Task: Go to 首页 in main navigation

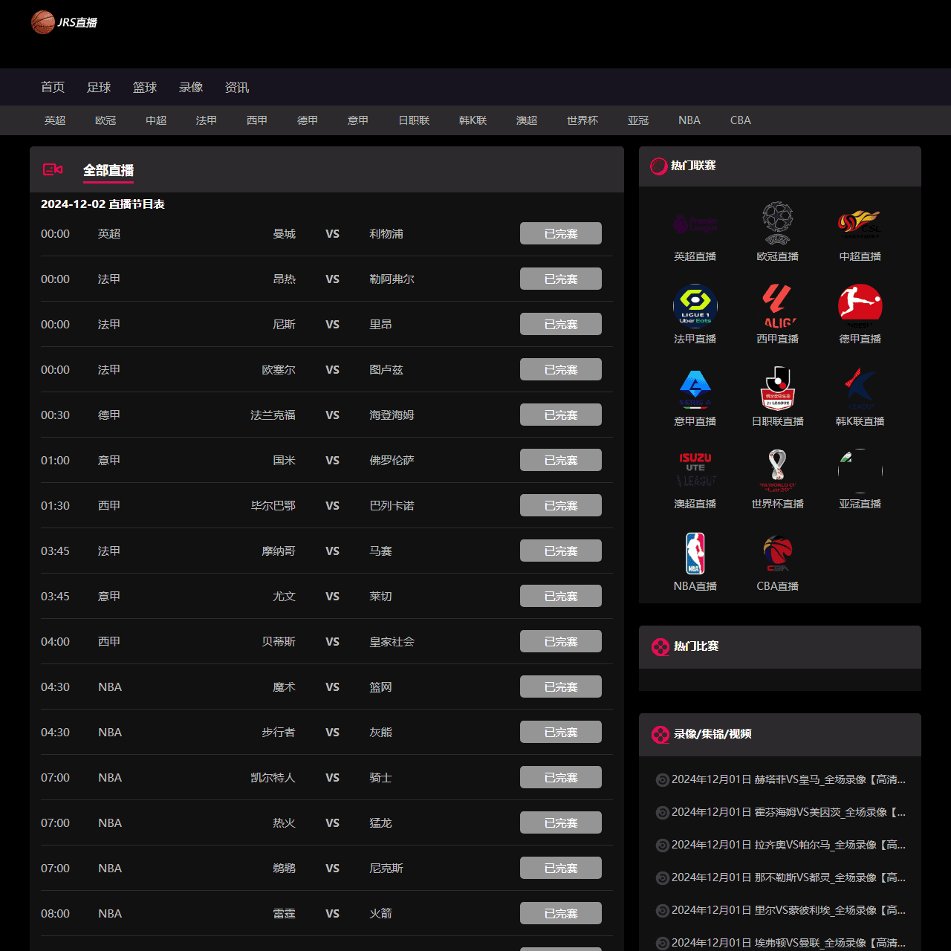Action: 53,88
